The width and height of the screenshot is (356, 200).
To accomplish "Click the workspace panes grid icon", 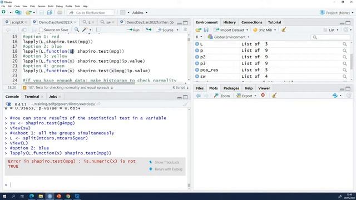I will coord(122,12).
